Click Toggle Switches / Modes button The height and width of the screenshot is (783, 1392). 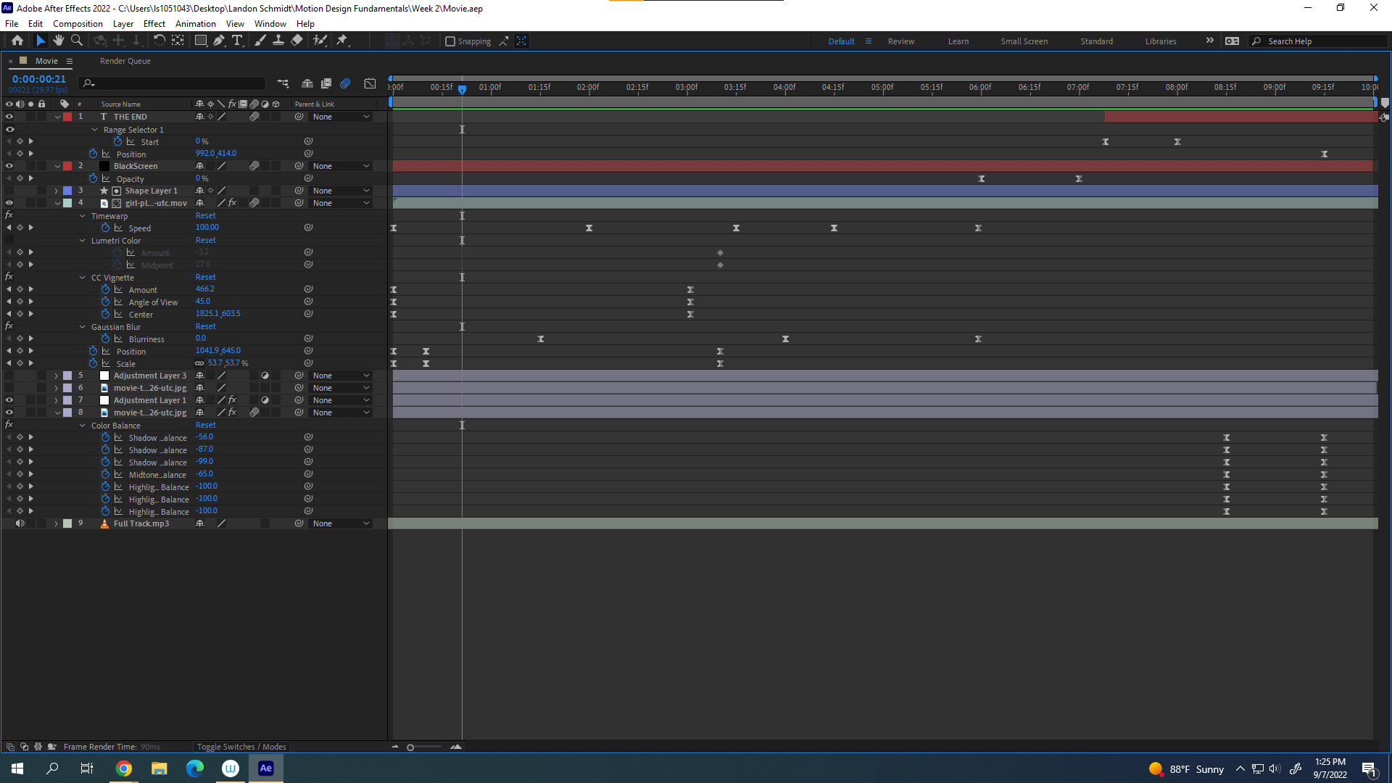241,747
